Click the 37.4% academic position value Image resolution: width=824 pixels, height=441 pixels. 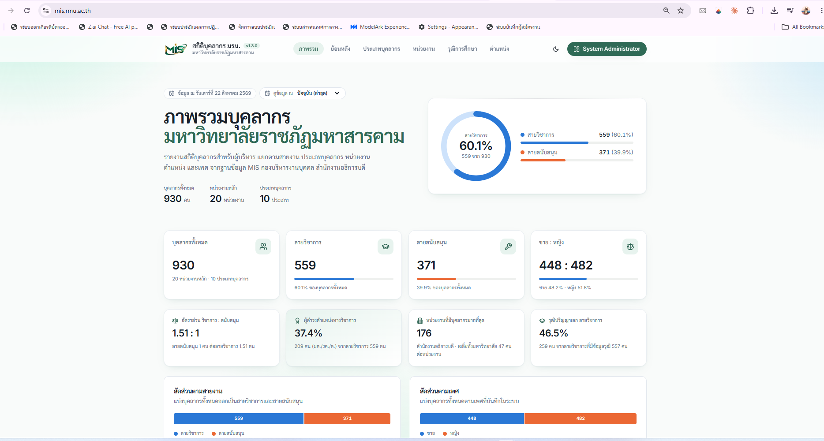tap(308, 333)
